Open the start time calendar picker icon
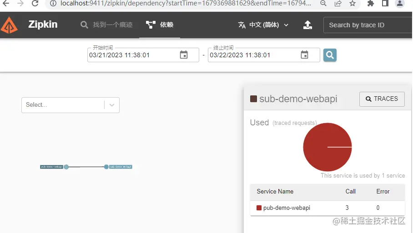413x233 pixels. pyautogui.click(x=184, y=55)
